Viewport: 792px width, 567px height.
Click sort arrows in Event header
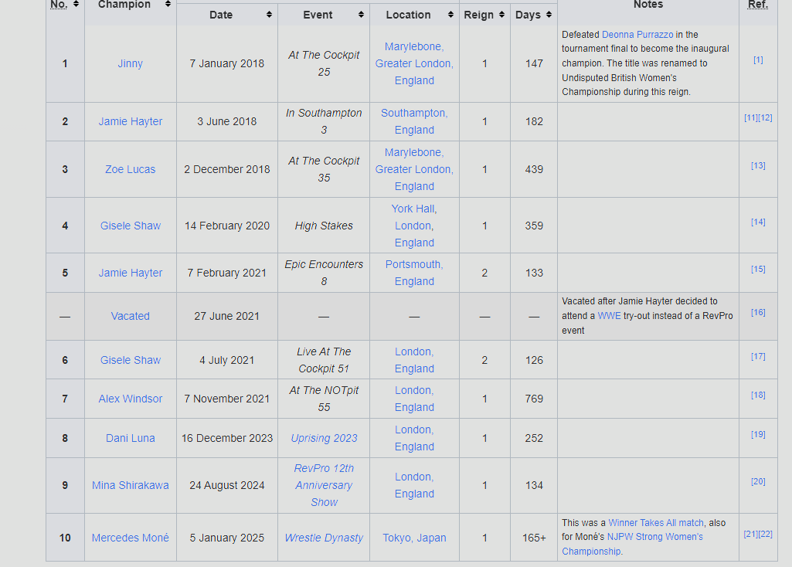[361, 15]
